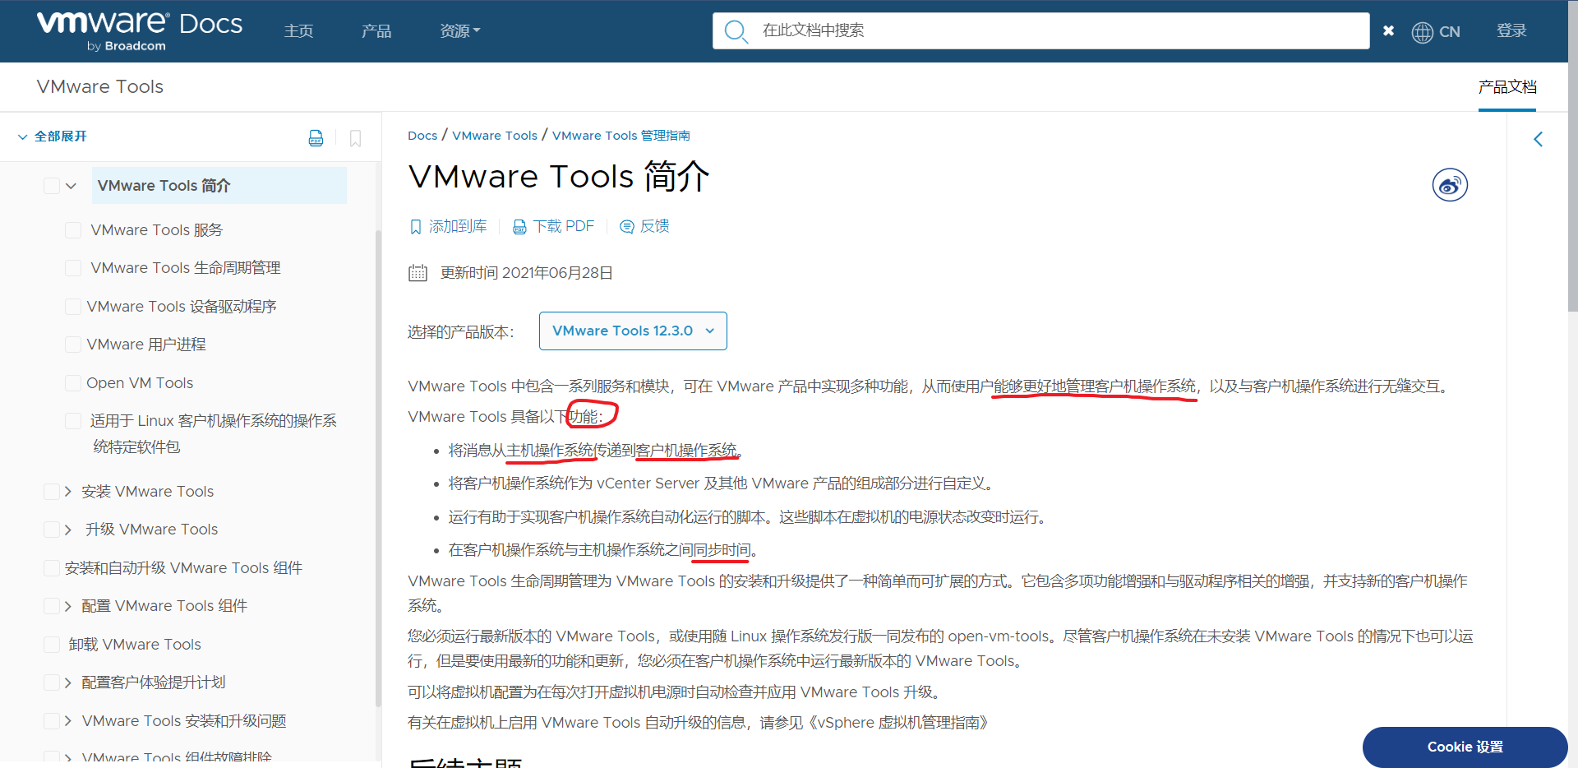
Task: Click the Docs breadcrumb link
Action: (x=422, y=136)
